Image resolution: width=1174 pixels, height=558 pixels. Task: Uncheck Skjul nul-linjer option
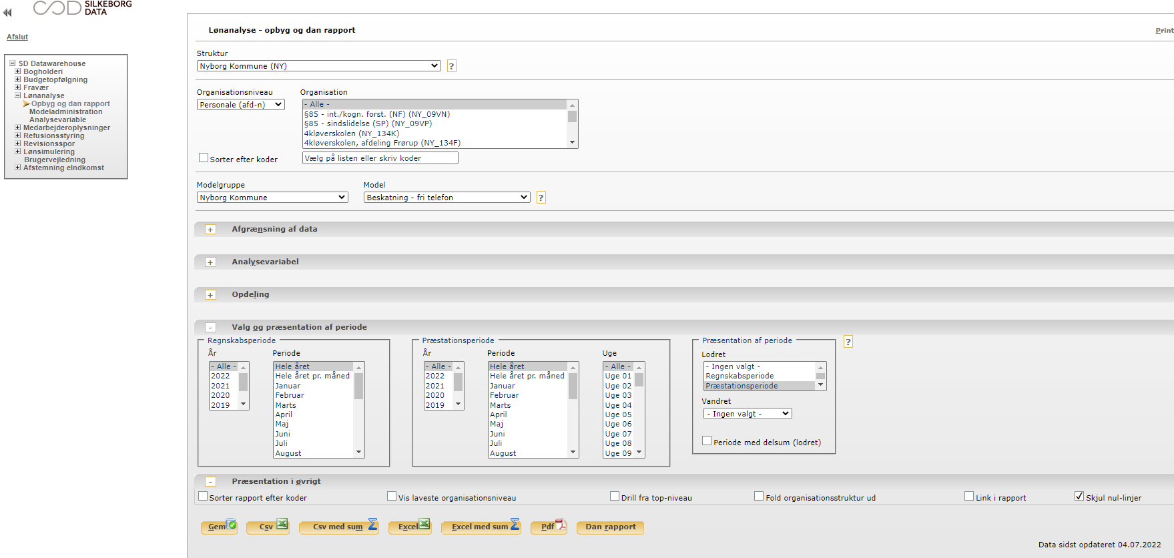[1079, 496]
